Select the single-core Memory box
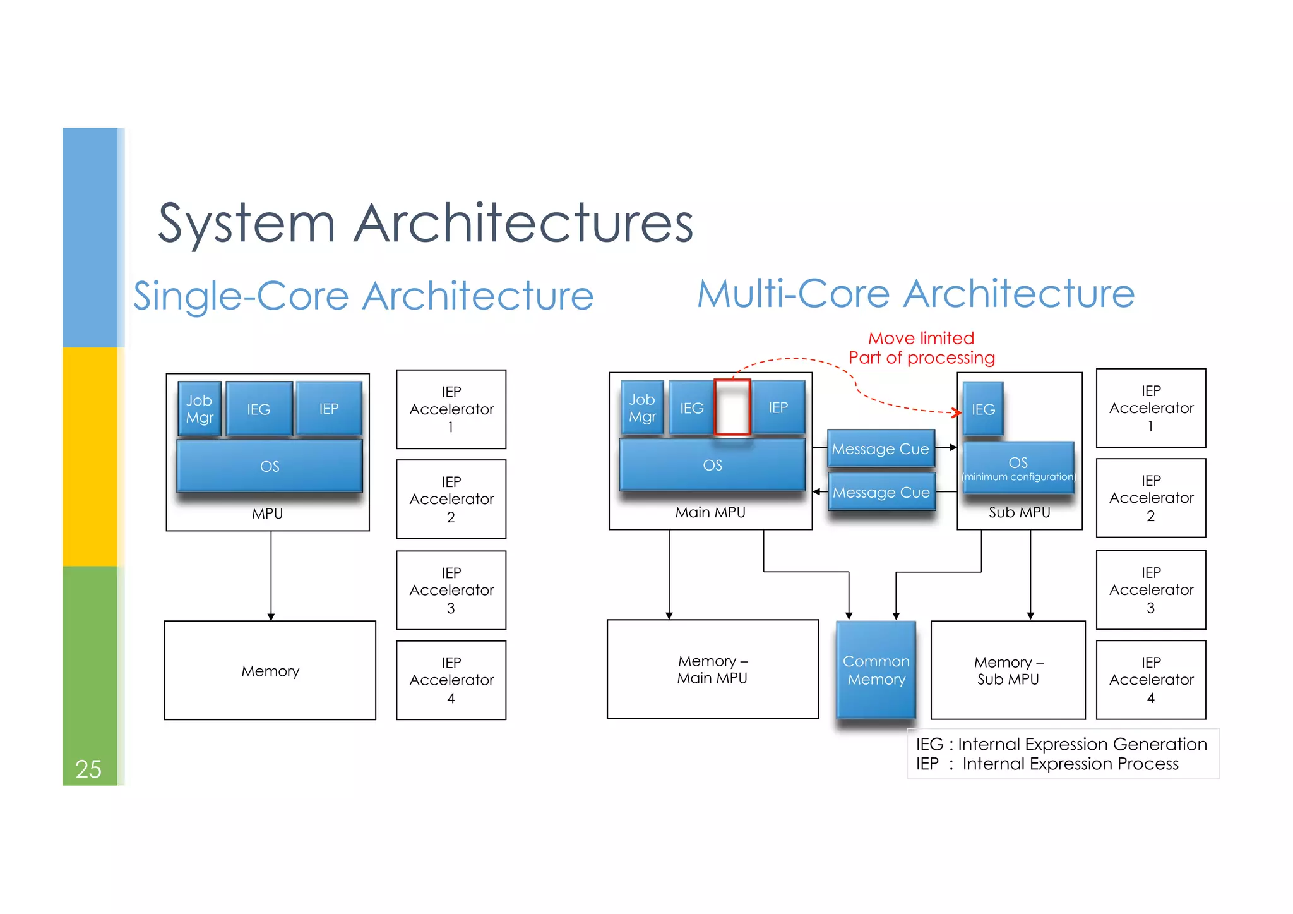Screen dimensions: 1293x914 click(x=270, y=671)
